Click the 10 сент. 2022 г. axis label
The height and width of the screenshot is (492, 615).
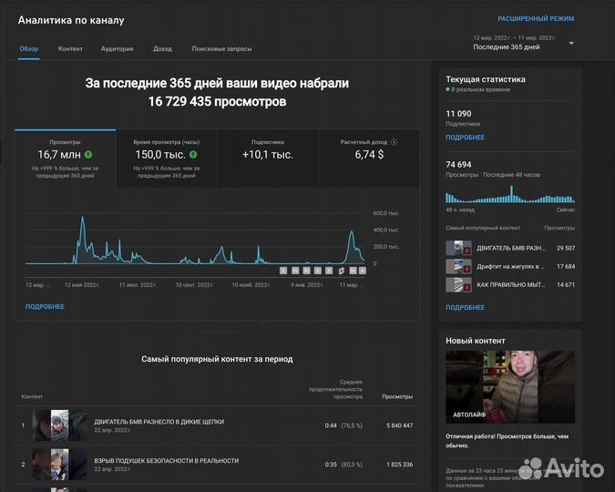[195, 285]
